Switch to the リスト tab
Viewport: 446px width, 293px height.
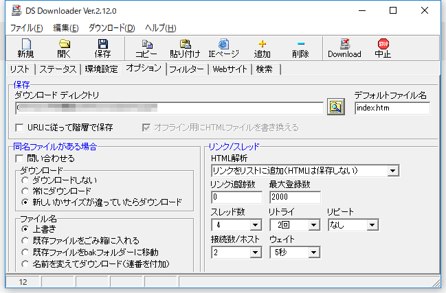point(20,69)
